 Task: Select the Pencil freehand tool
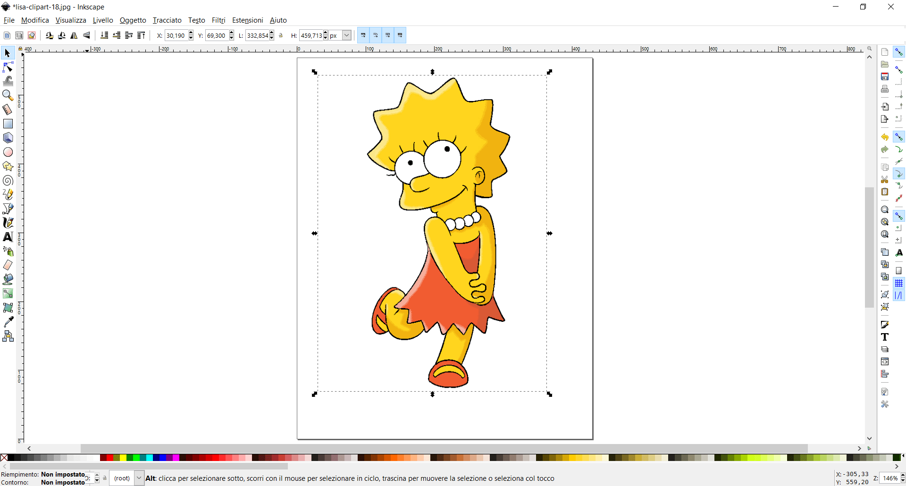[x=8, y=194]
